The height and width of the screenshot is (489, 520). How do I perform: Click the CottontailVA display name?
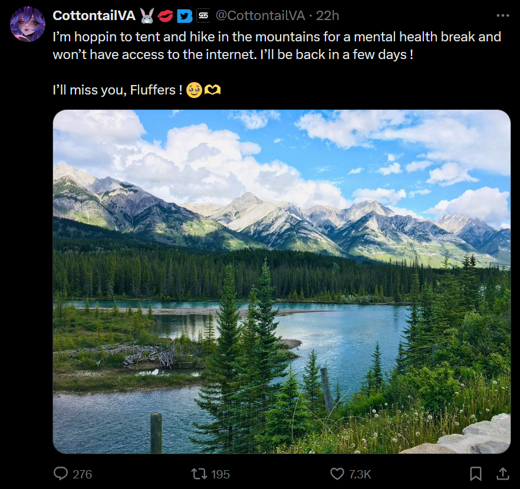pos(94,16)
